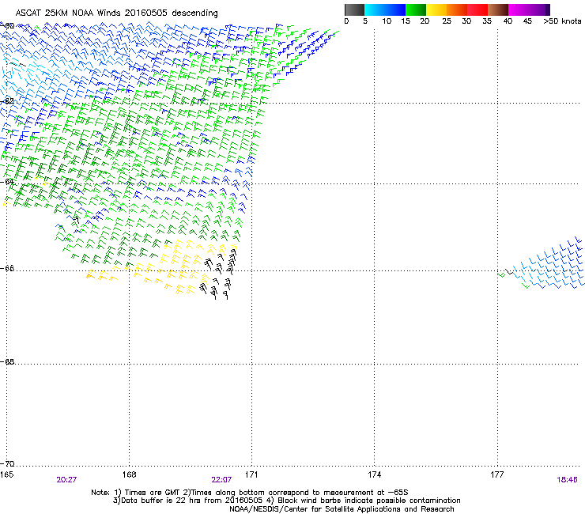The width and height of the screenshot is (585, 514).
Task: Click the '168' longitude axis label
Action: pyautogui.click(x=129, y=474)
